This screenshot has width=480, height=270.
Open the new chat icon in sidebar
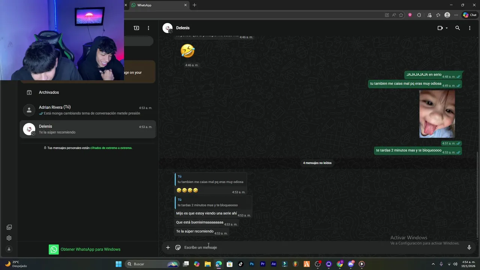click(x=136, y=28)
